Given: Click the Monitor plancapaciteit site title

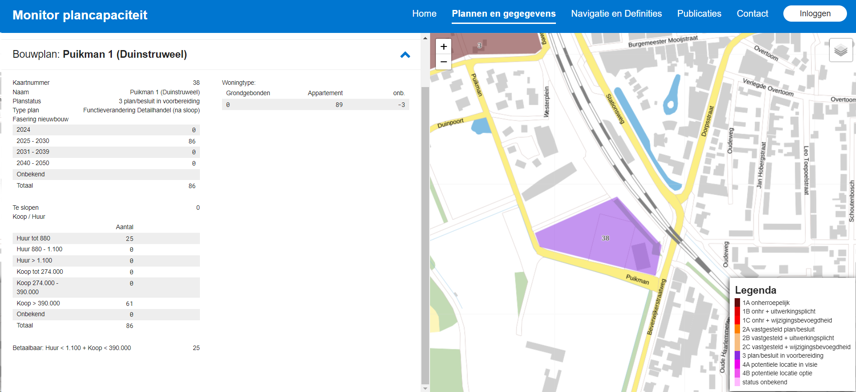Looking at the screenshot, I should pyautogui.click(x=80, y=15).
